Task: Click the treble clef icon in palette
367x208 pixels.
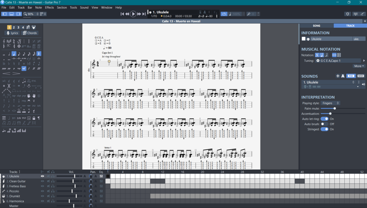Action: [4, 41]
